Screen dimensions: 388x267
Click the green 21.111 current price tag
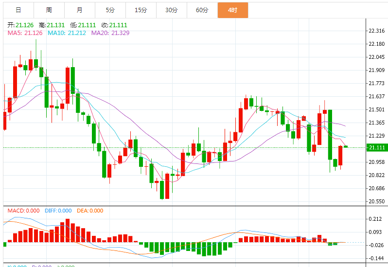pos(377,147)
